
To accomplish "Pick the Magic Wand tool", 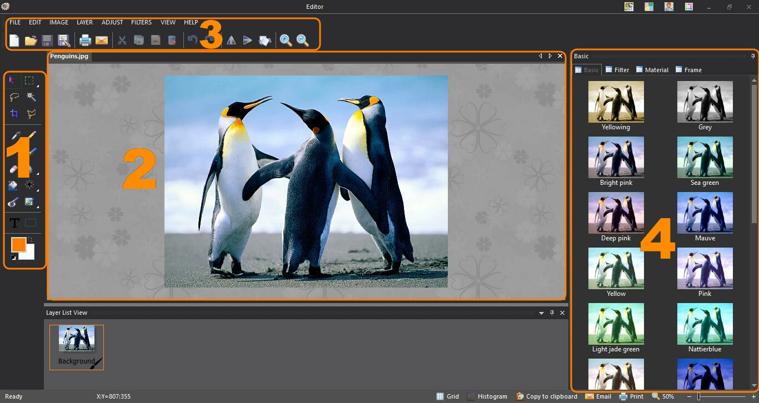I will coord(31,97).
